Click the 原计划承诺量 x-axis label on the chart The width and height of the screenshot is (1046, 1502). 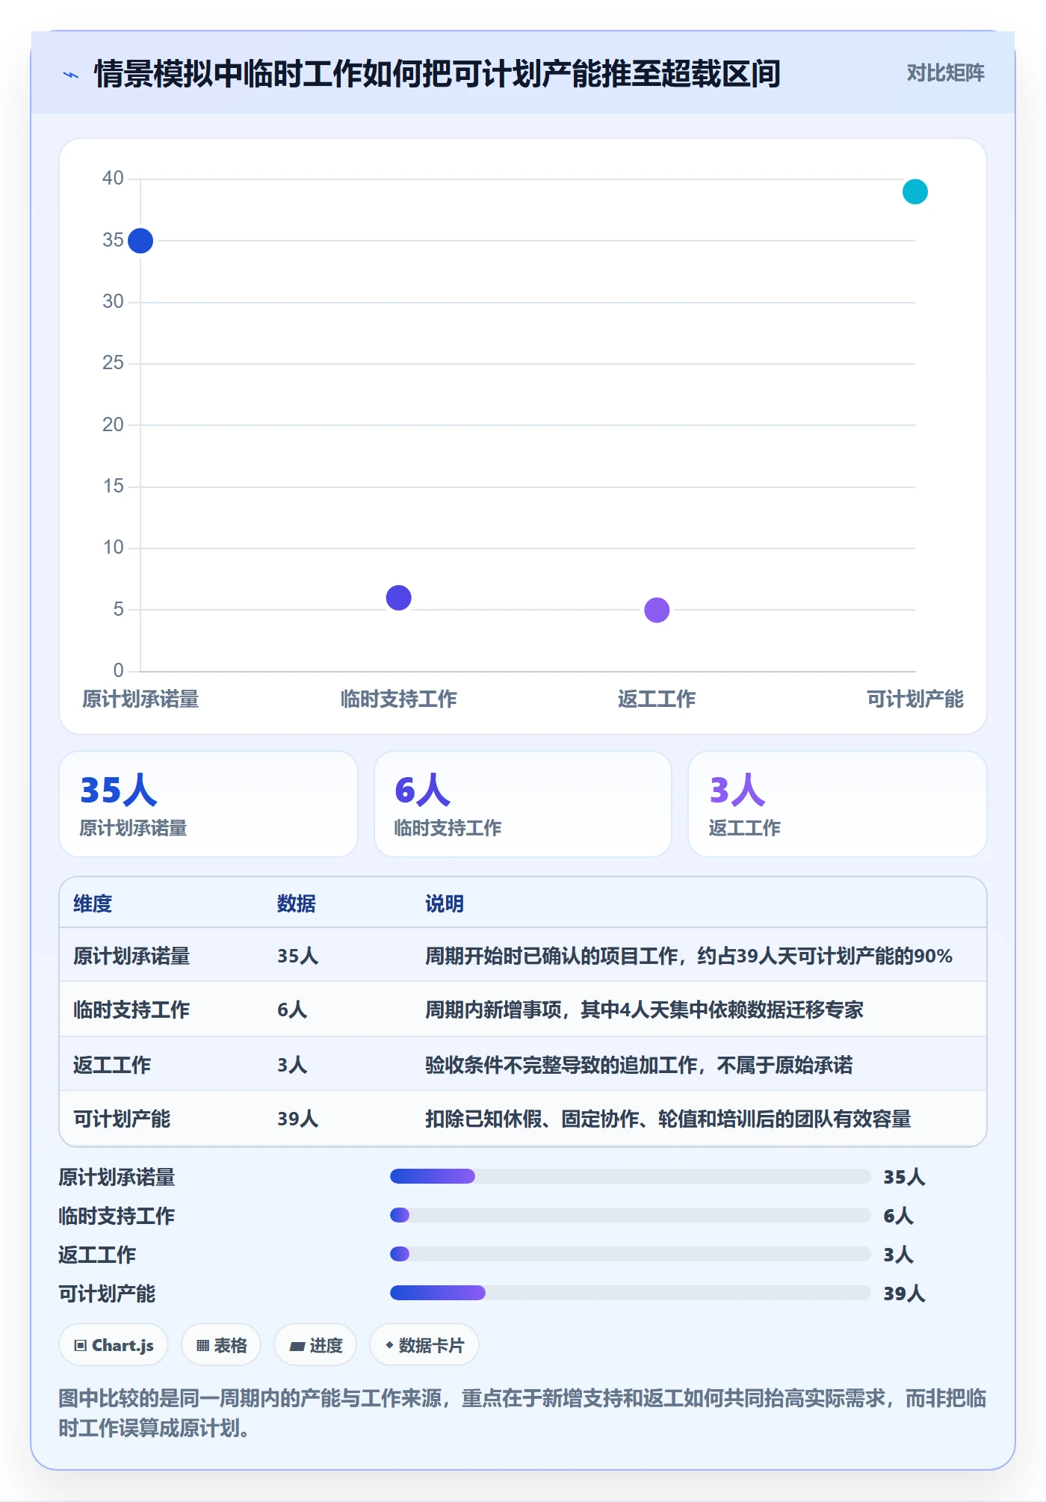pos(140,699)
